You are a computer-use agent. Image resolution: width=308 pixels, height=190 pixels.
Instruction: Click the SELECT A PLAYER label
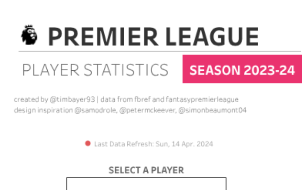146,170
